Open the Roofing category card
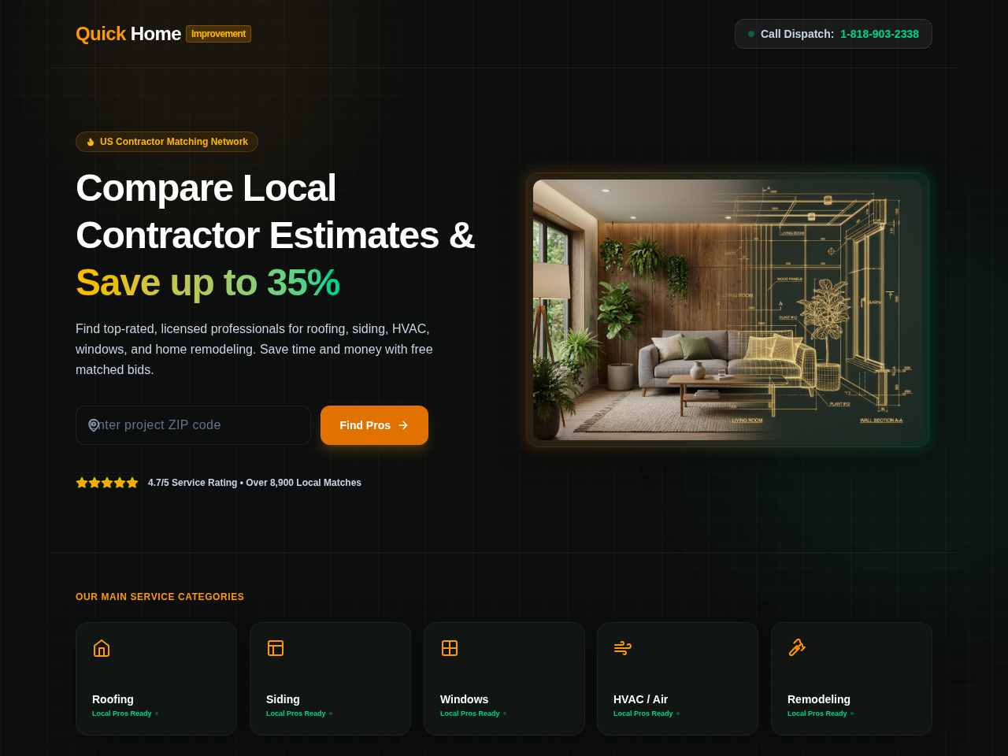The height and width of the screenshot is (756, 1008). coord(156,679)
